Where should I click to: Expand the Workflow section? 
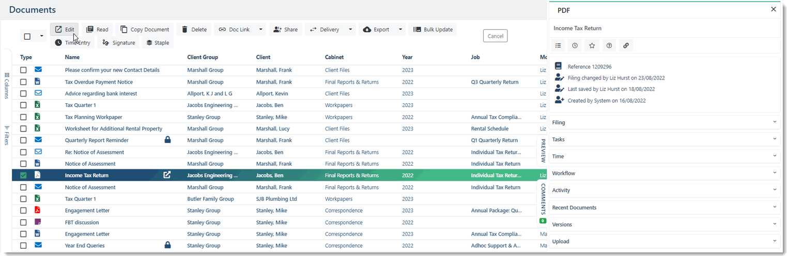(x=665, y=173)
